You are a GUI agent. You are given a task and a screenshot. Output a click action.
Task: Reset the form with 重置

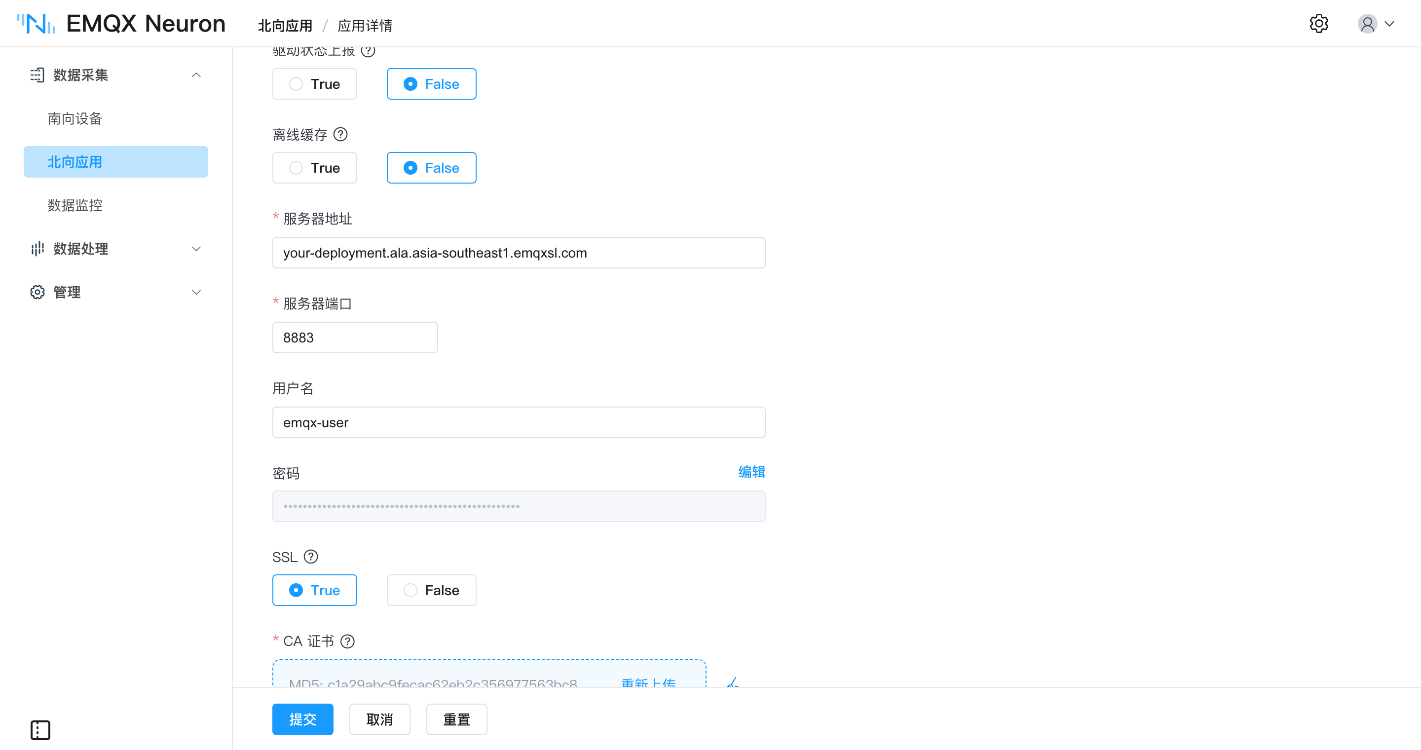click(x=457, y=719)
